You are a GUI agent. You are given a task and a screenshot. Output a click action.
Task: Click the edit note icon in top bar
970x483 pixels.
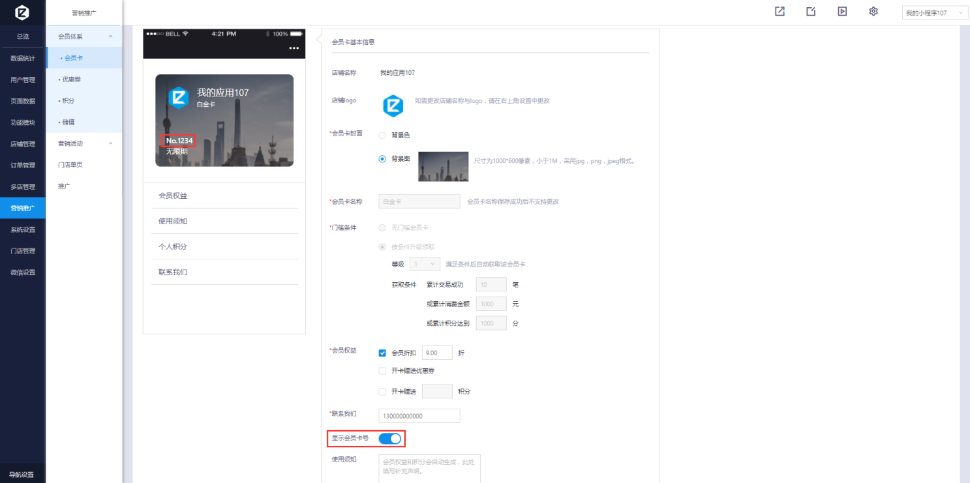coord(811,11)
